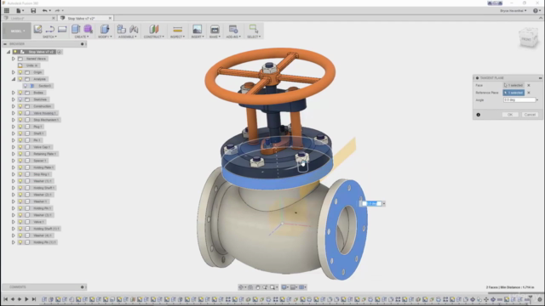Expand the Stop Mechanism:1 component
The height and width of the screenshot is (306, 545).
click(x=14, y=120)
